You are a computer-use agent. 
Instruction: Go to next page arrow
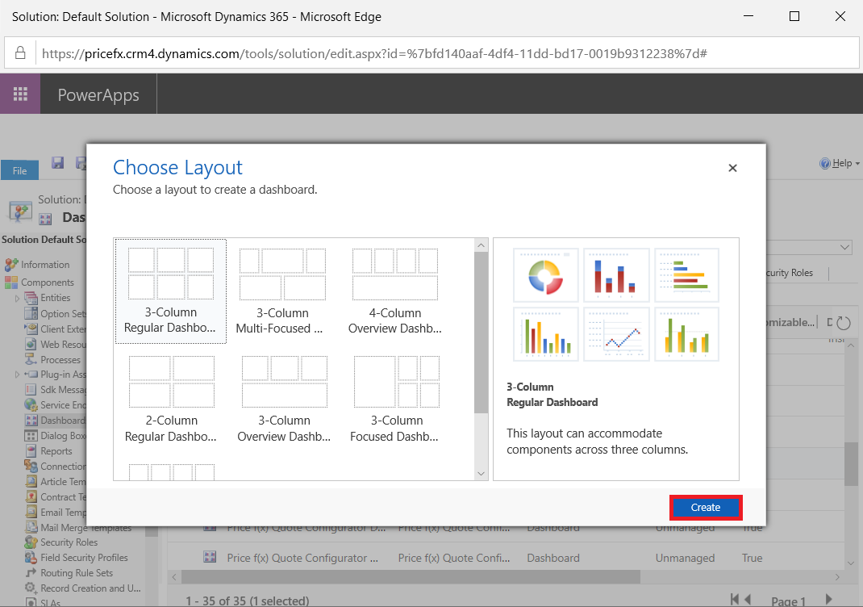pyautogui.click(x=830, y=600)
